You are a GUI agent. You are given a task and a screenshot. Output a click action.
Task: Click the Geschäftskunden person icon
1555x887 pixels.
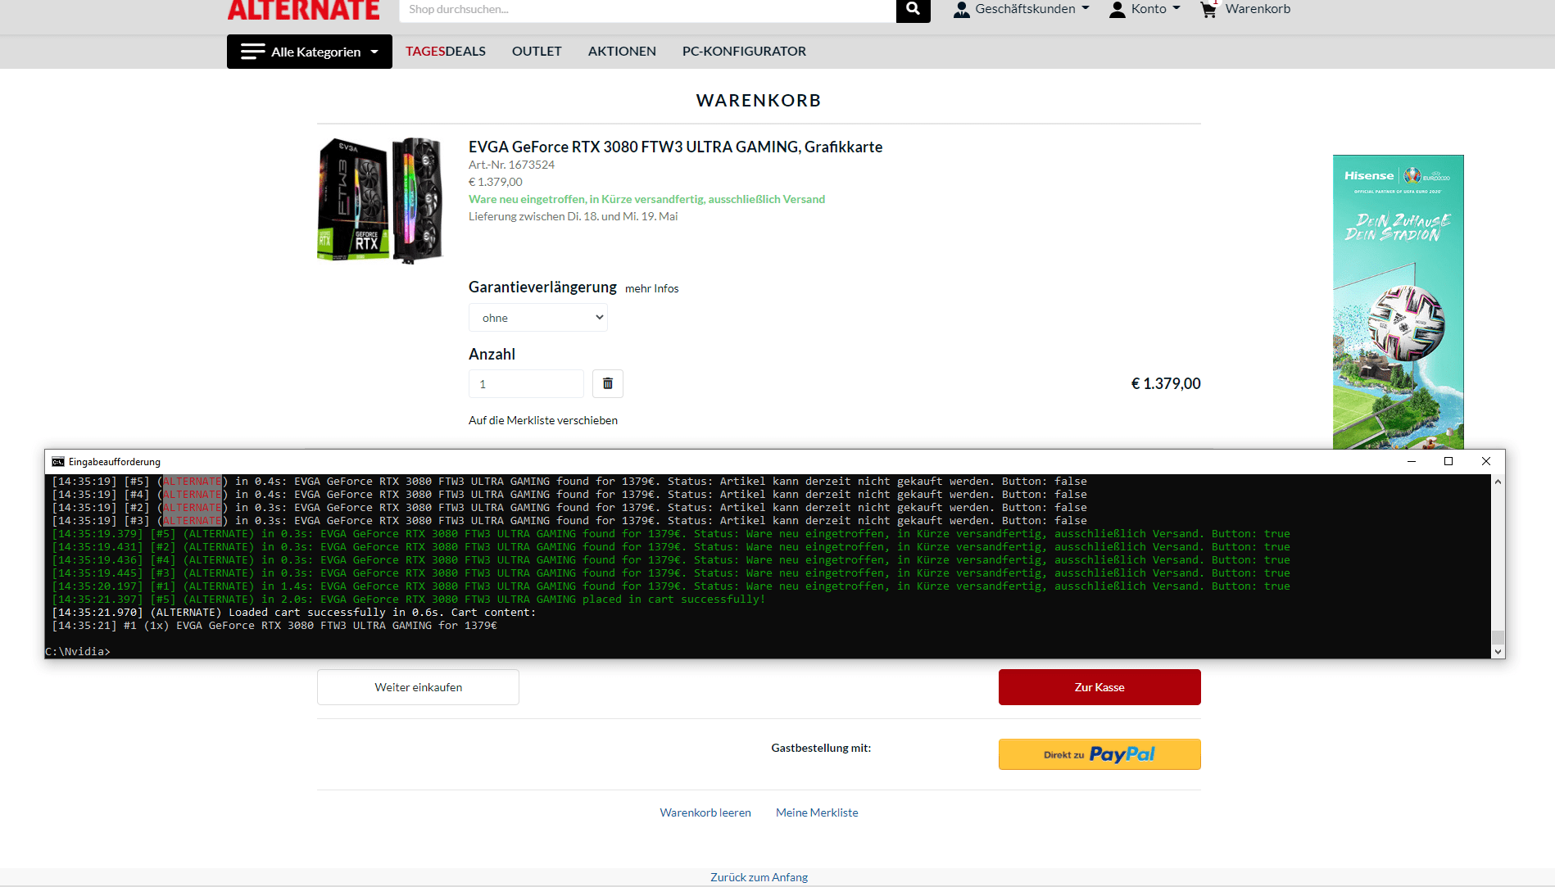tap(962, 9)
